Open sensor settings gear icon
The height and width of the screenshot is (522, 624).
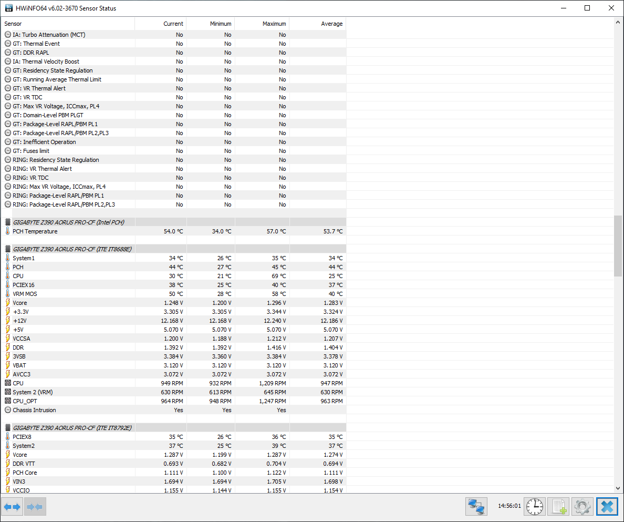[582, 506]
